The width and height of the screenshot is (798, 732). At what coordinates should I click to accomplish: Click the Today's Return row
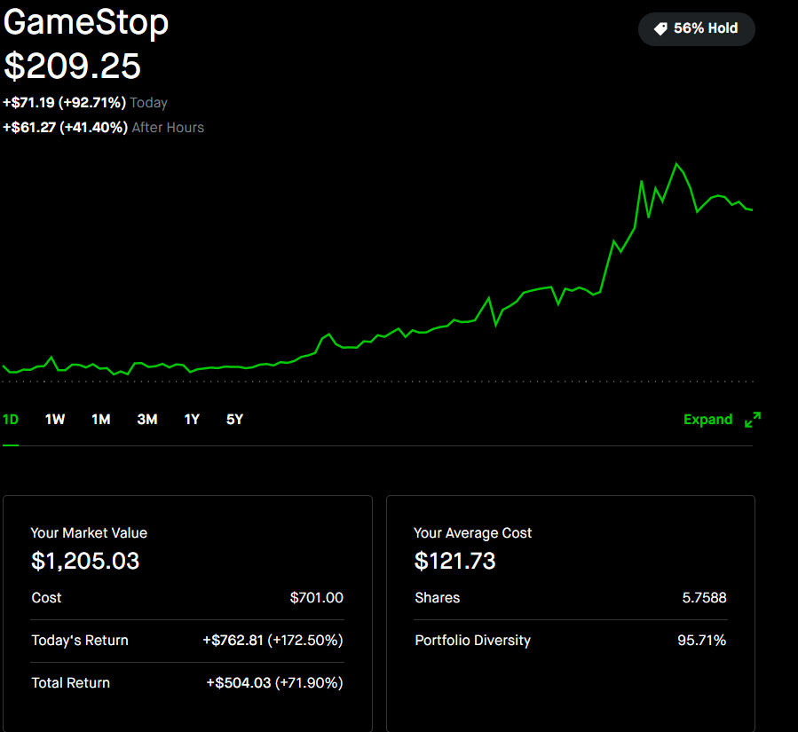pos(187,641)
